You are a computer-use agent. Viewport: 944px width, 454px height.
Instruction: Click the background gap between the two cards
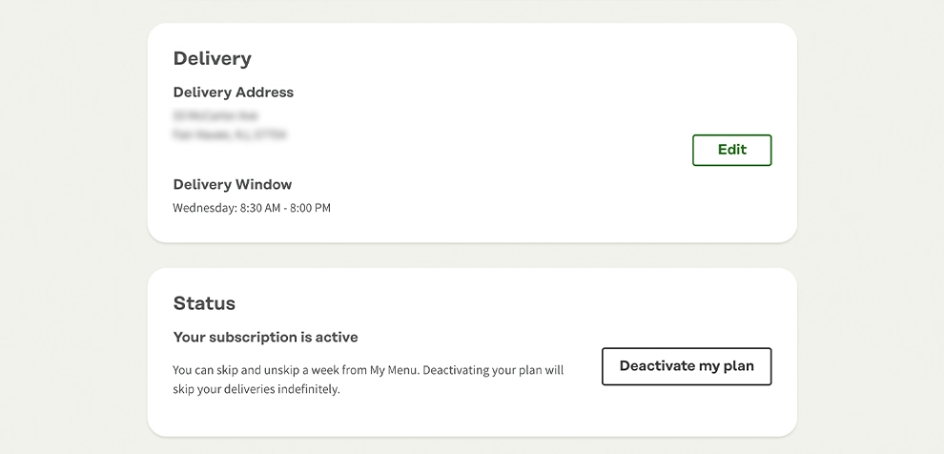point(472,256)
